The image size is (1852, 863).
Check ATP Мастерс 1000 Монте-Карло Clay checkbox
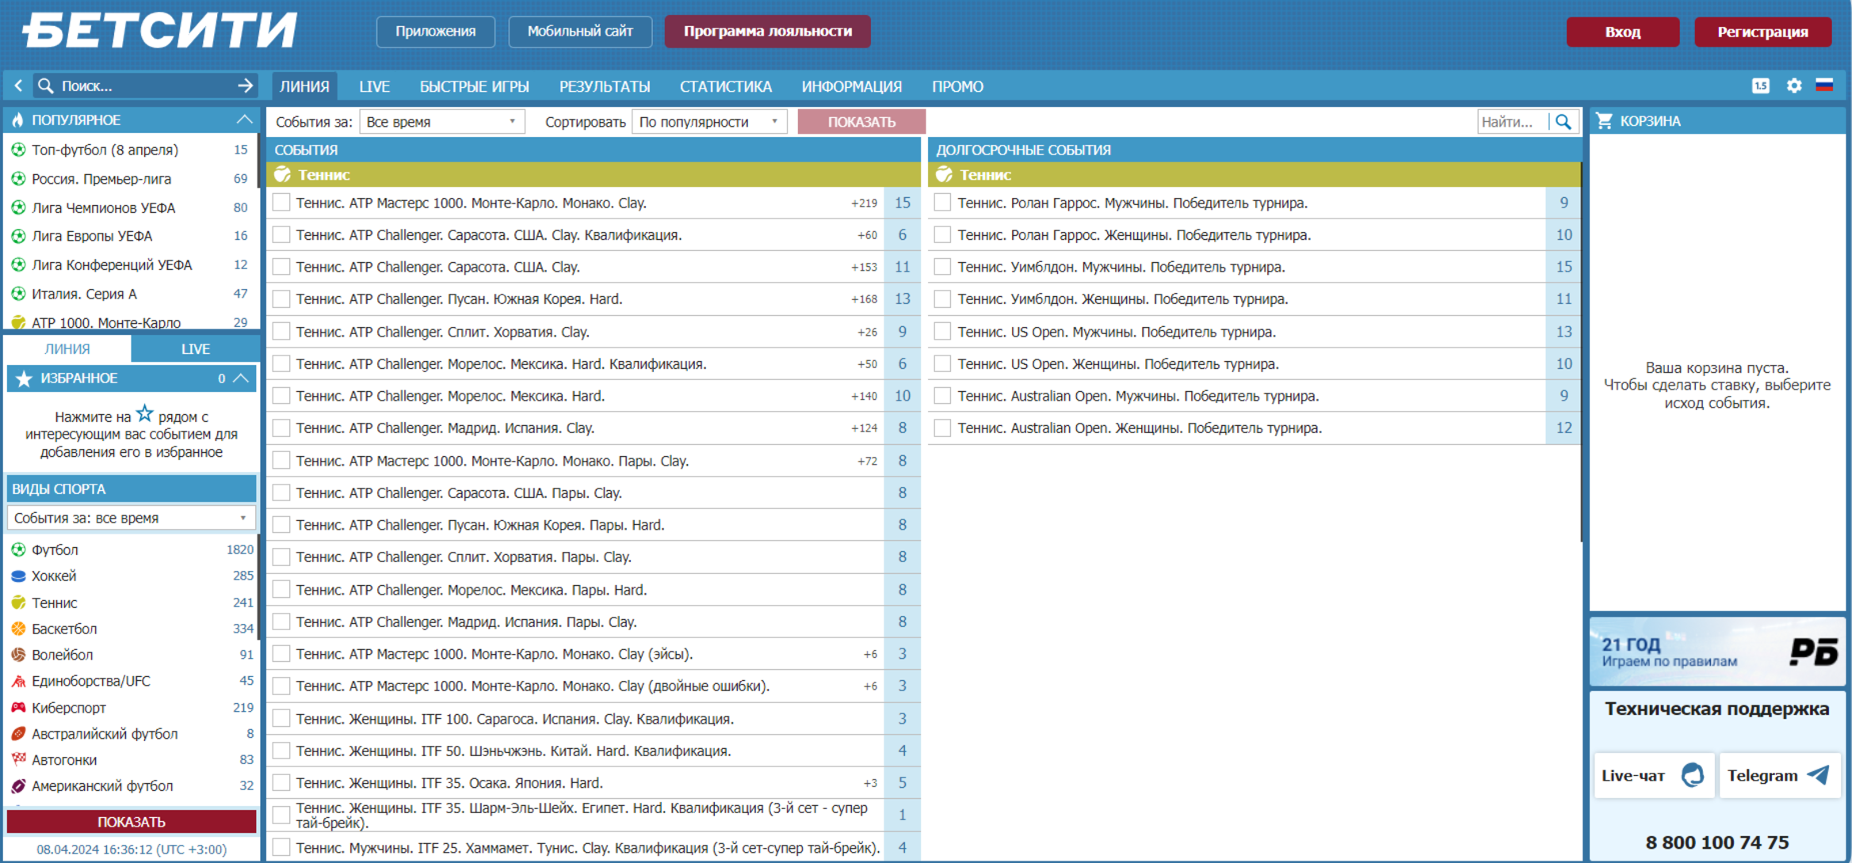pos(281,203)
